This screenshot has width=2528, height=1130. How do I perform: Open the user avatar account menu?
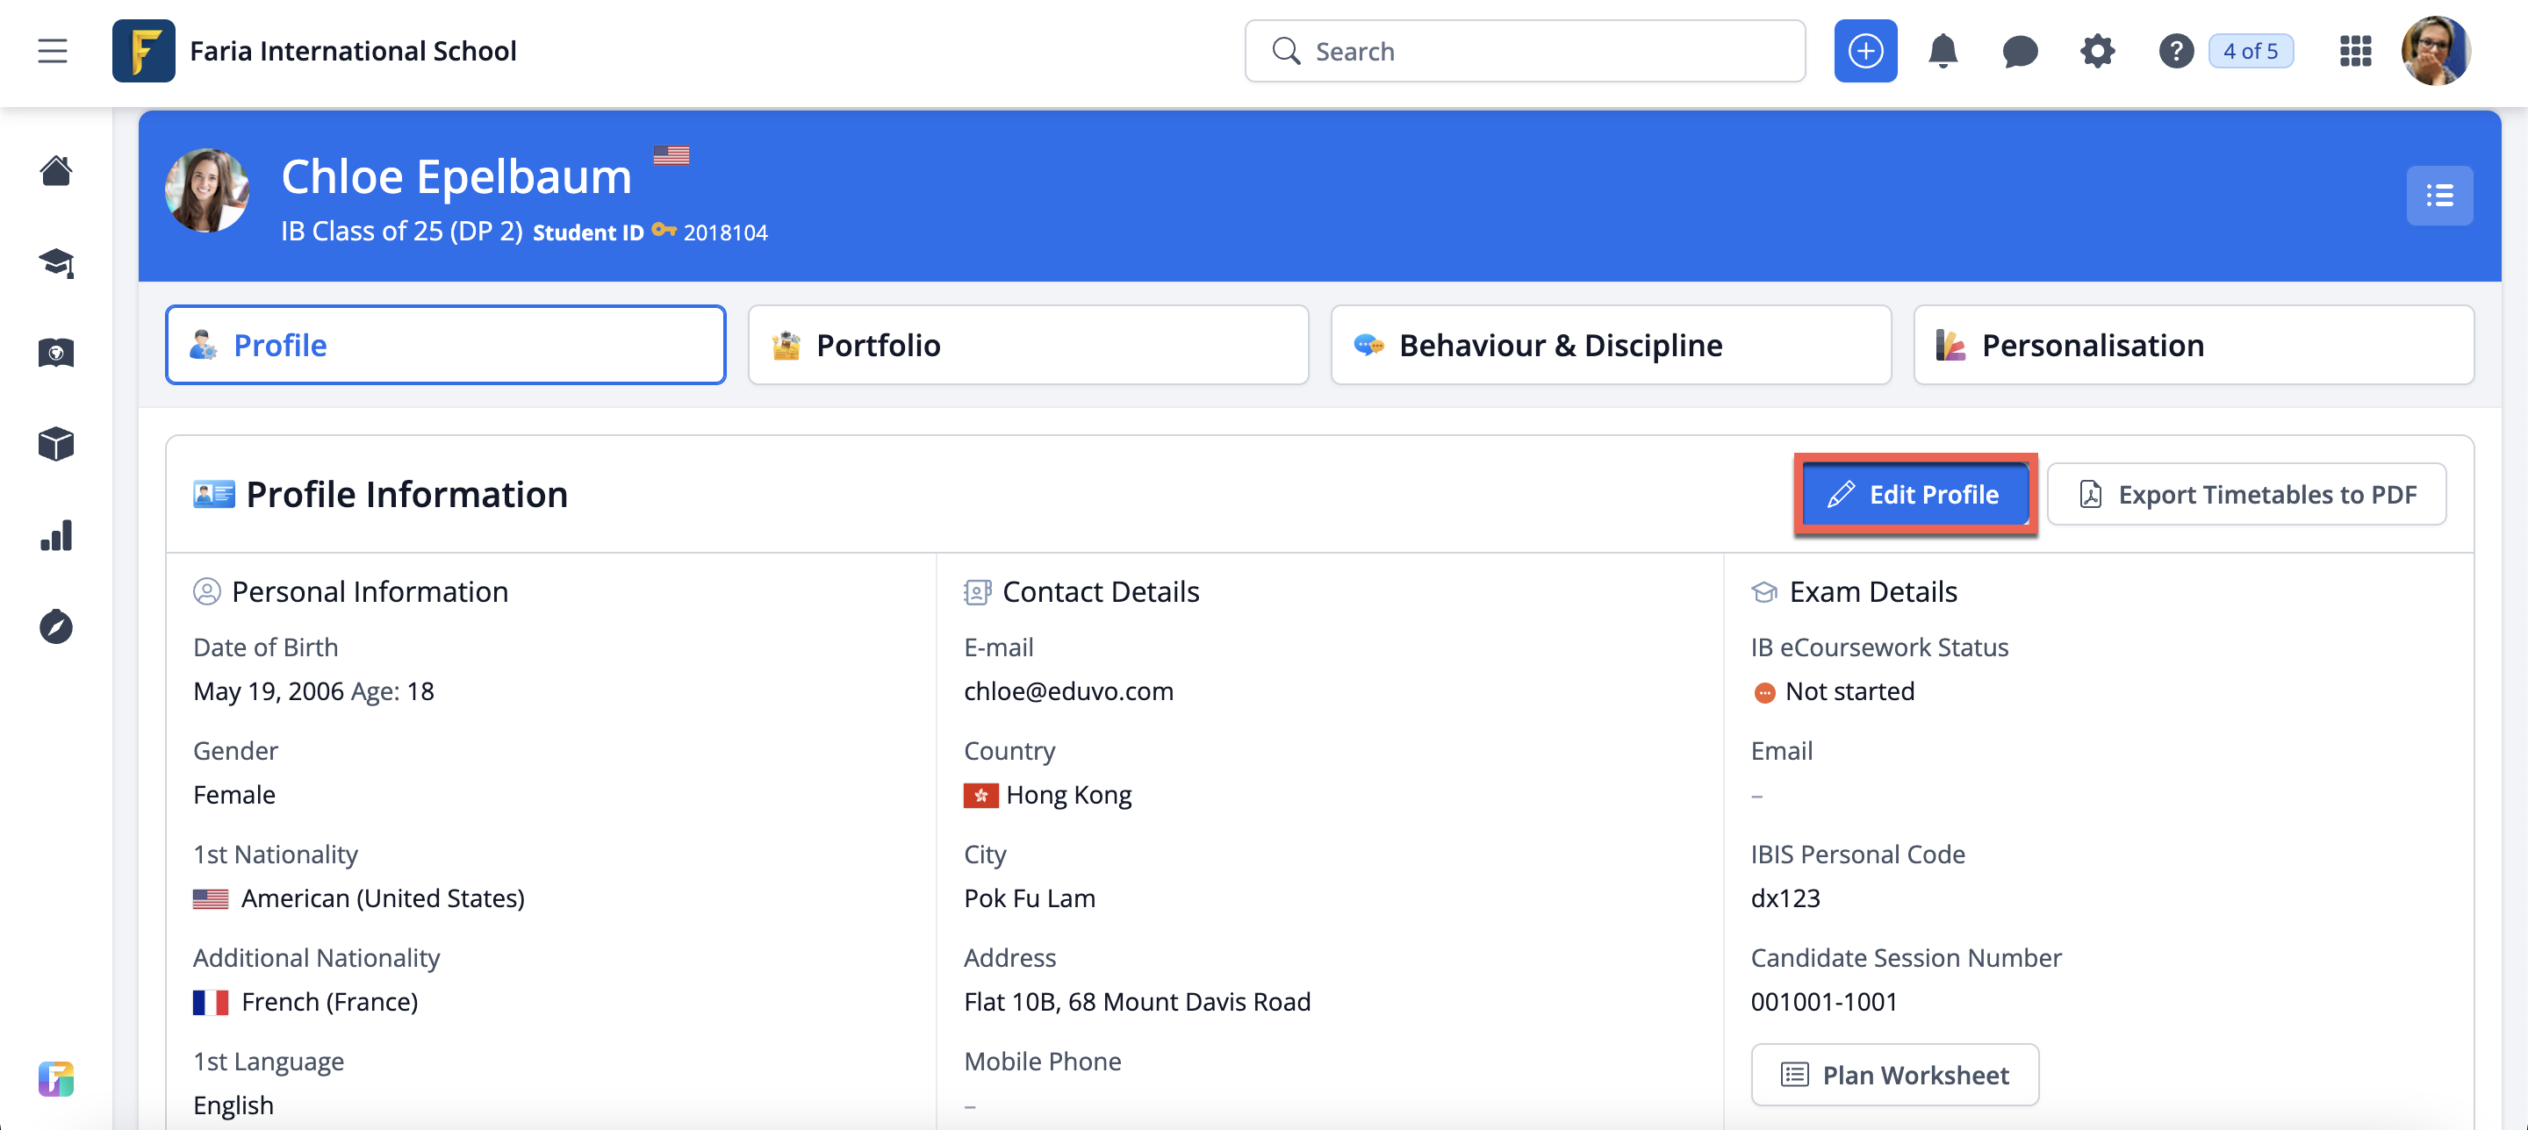[x=2435, y=51]
